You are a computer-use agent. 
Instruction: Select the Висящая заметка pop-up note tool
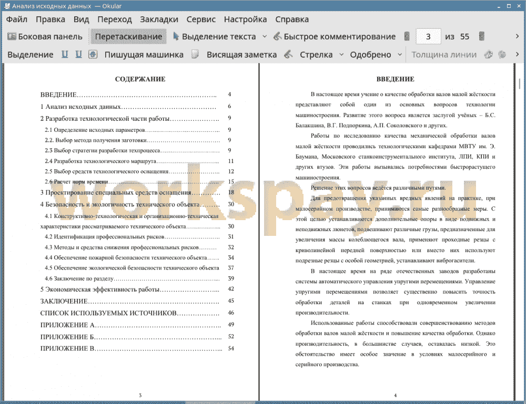(241, 55)
